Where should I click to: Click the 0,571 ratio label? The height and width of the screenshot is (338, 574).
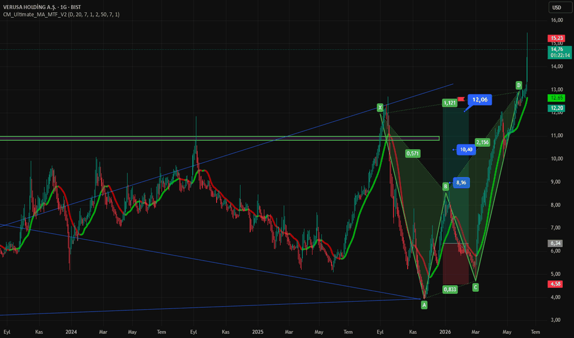413,154
